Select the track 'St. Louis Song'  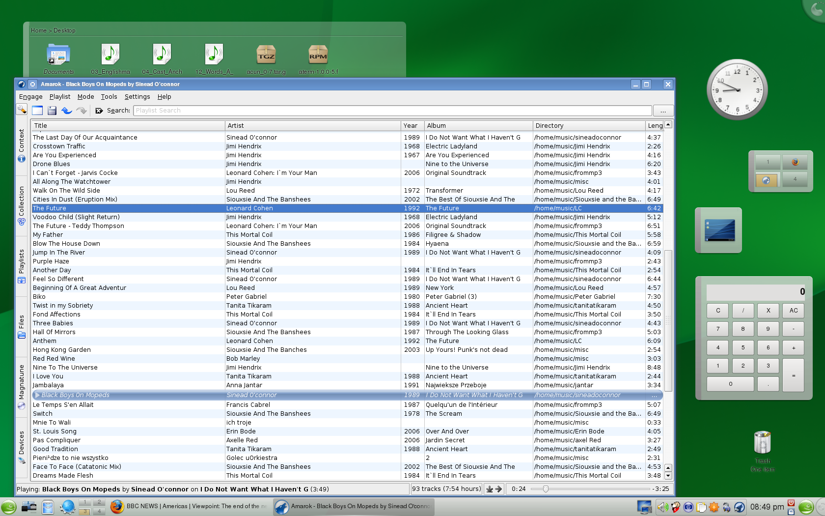coord(347,431)
